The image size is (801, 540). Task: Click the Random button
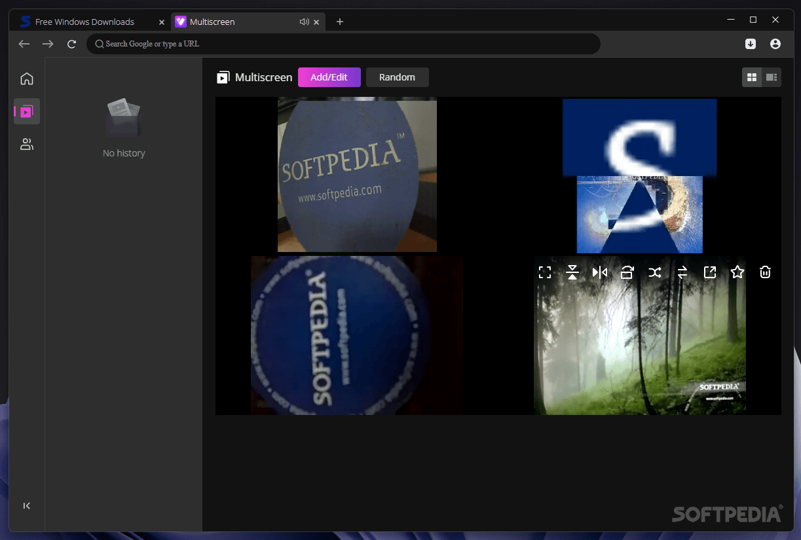(397, 77)
